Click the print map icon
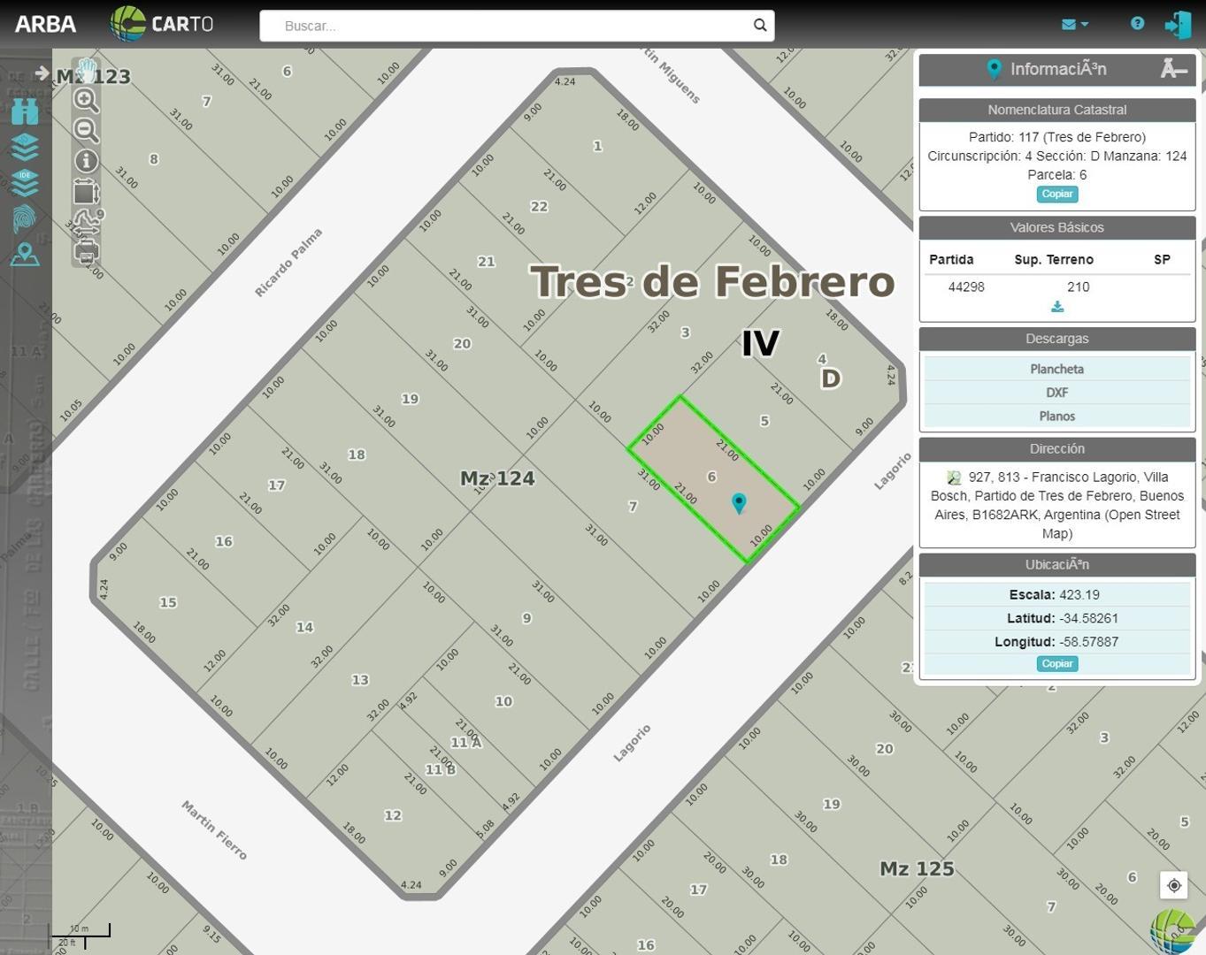The height and width of the screenshot is (955, 1206). pyautogui.click(x=86, y=254)
